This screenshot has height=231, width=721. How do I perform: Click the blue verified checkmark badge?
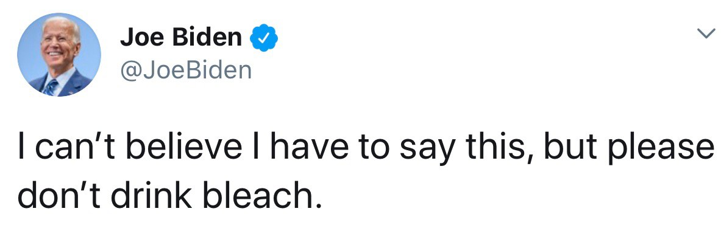(263, 38)
